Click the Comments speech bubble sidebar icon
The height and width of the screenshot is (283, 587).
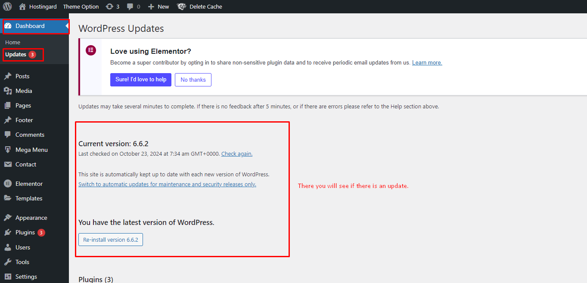8,135
